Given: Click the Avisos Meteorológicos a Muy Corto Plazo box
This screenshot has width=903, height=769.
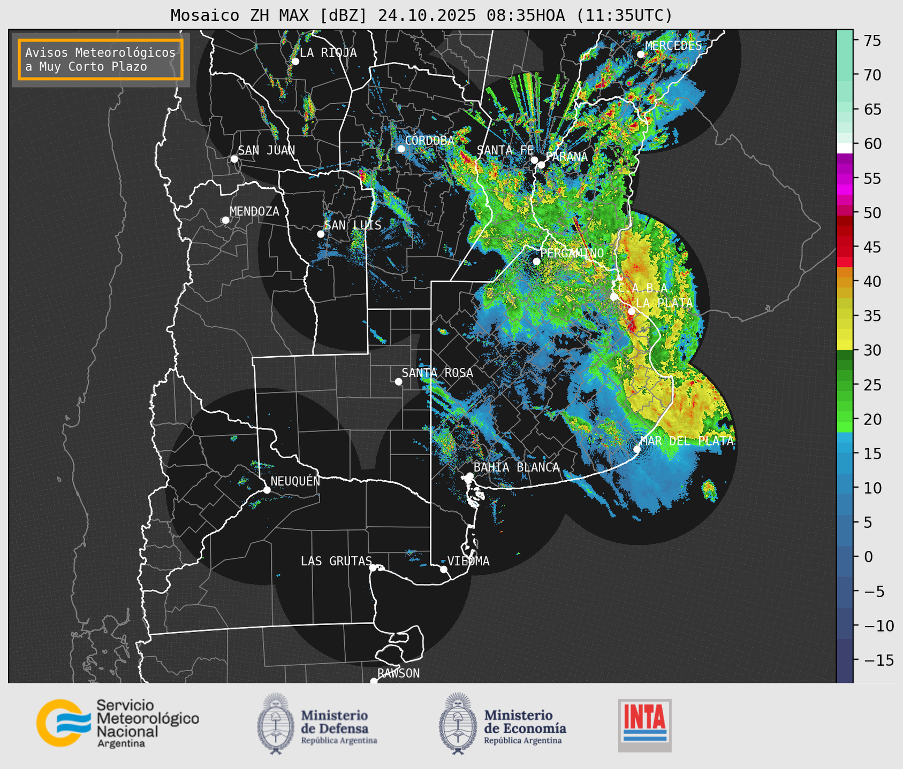Looking at the screenshot, I should (101, 59).
